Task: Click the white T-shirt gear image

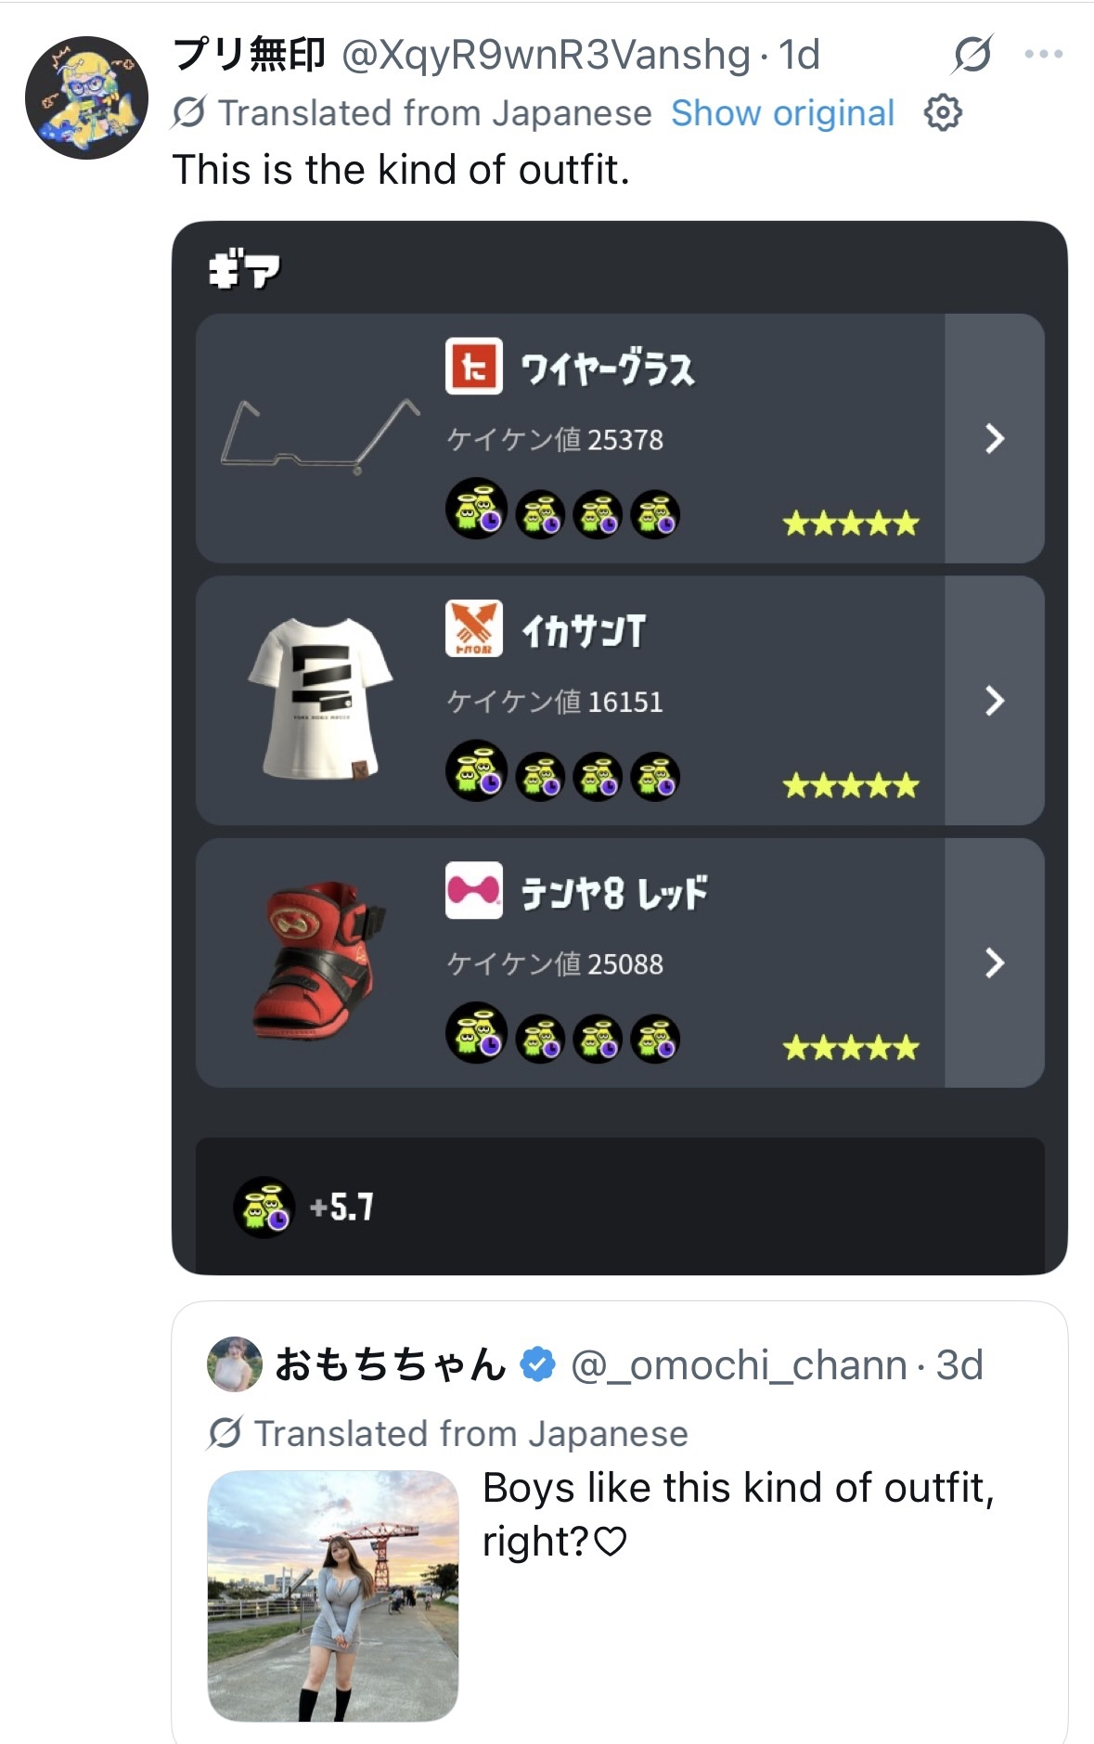Action: point(321,700)
